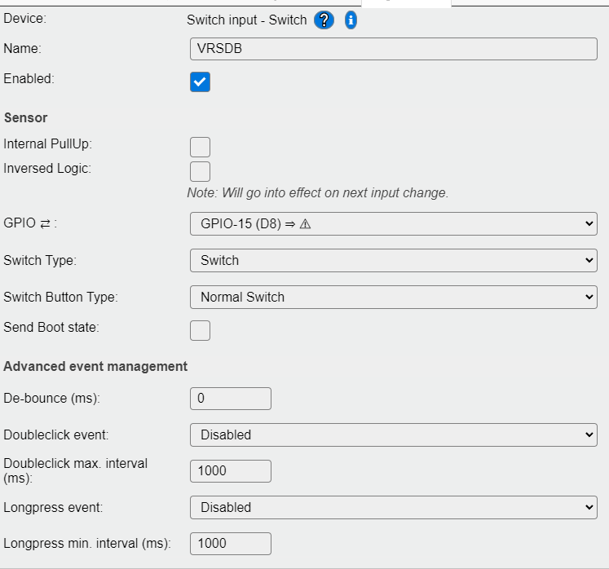Expand the Doubleclick event dropdown
The image size is (609, 569).
coord(394,434)
